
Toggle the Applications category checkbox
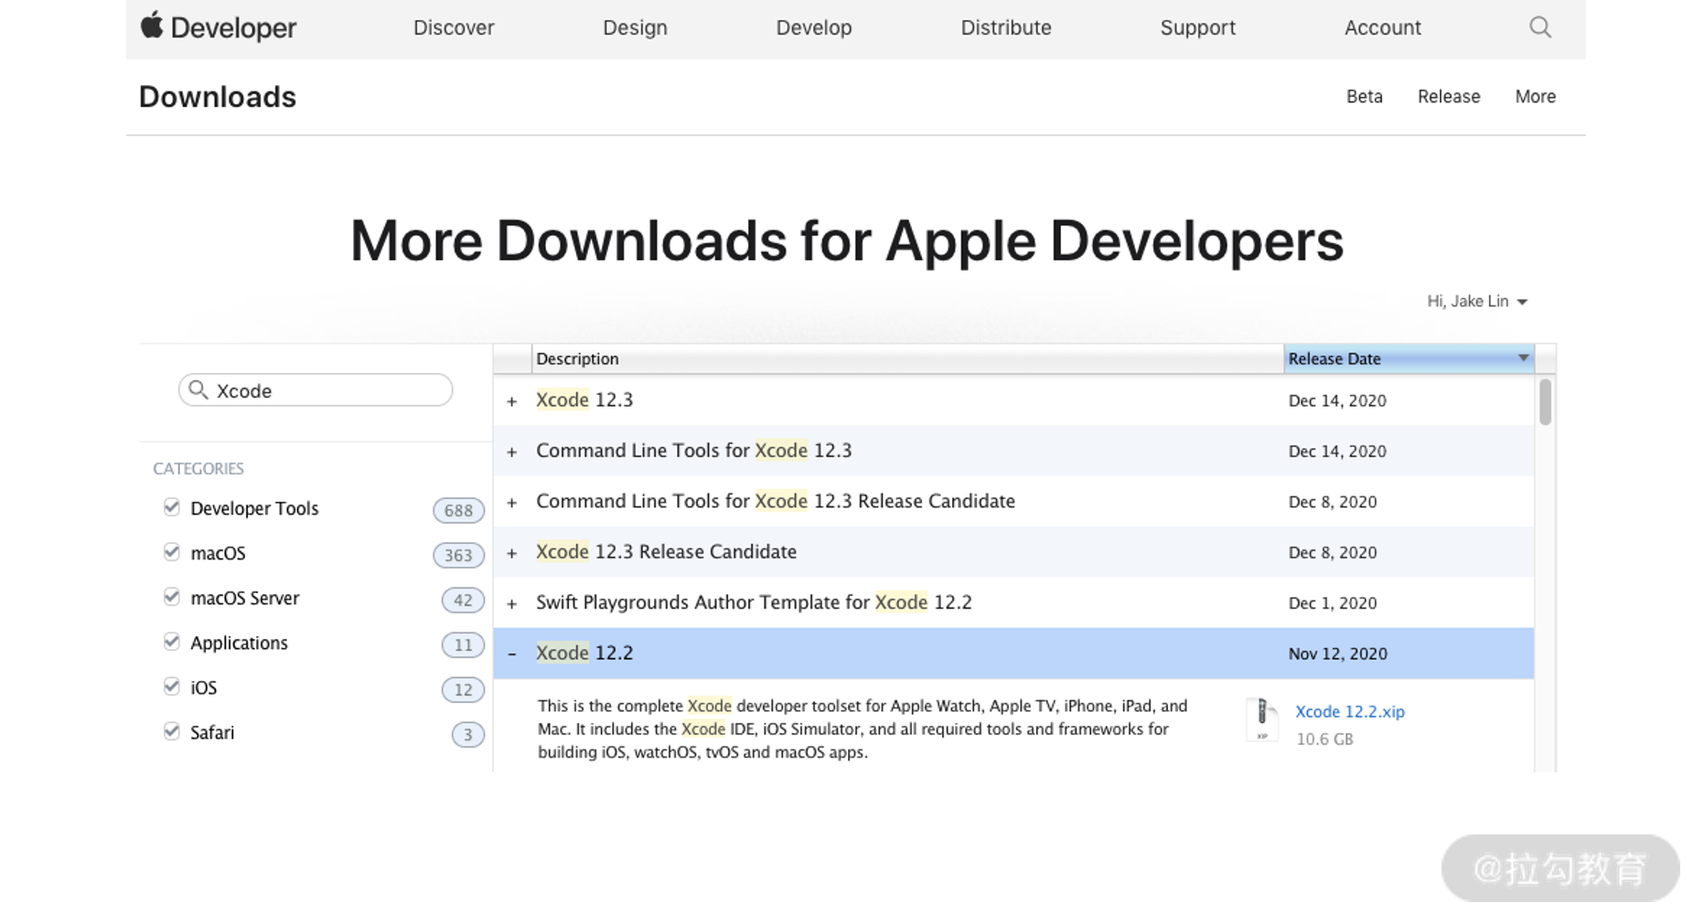click(x=171, y=642)
